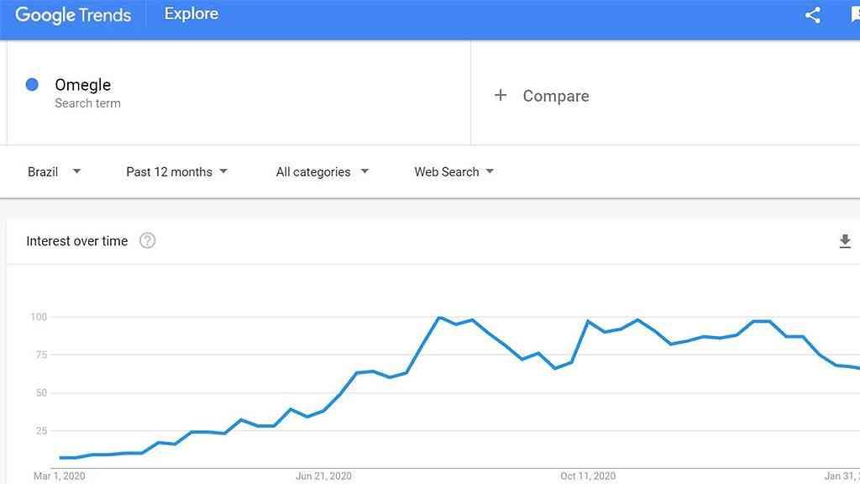Click the share icon in the header
860x484 pixels.
point(812,15)
